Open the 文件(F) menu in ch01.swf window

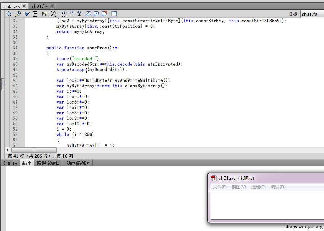219,187
